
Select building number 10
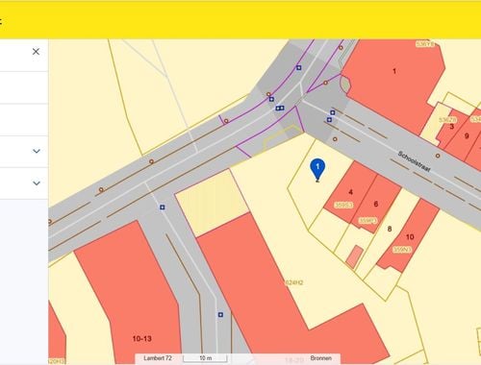(410, 237)
